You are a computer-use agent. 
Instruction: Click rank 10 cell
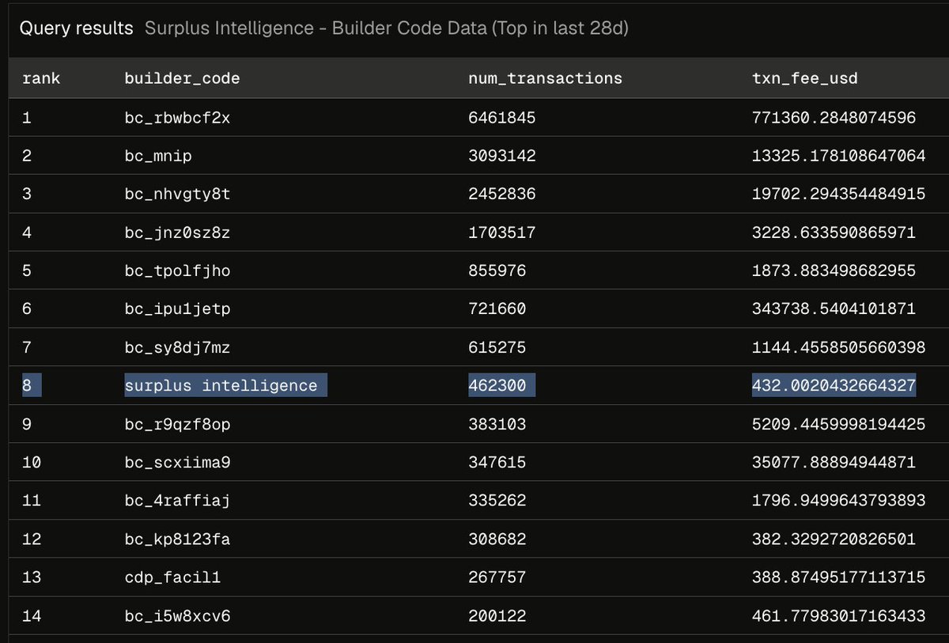click(32, 462)
